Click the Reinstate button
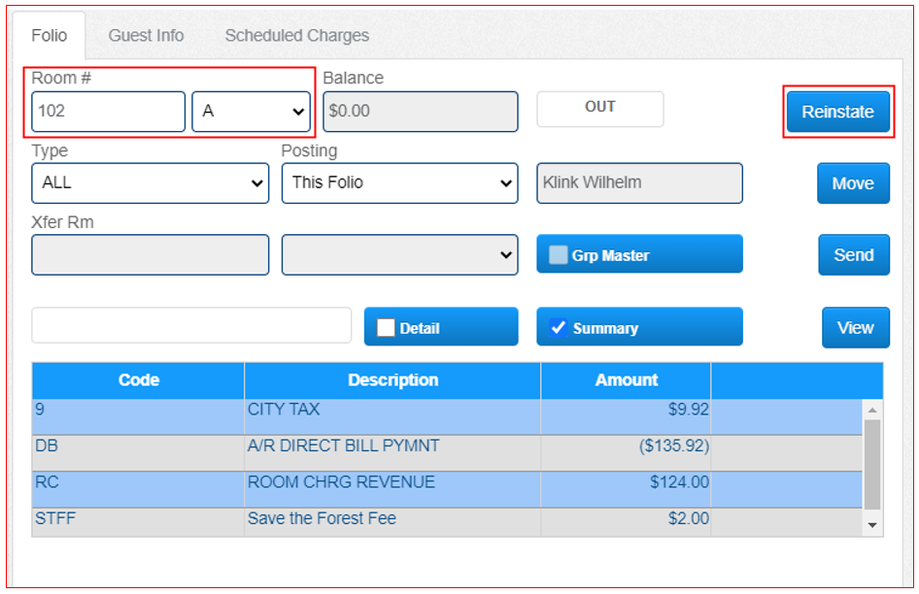The width and height of the screenshot is (919, 594). [x=837, y=112]
